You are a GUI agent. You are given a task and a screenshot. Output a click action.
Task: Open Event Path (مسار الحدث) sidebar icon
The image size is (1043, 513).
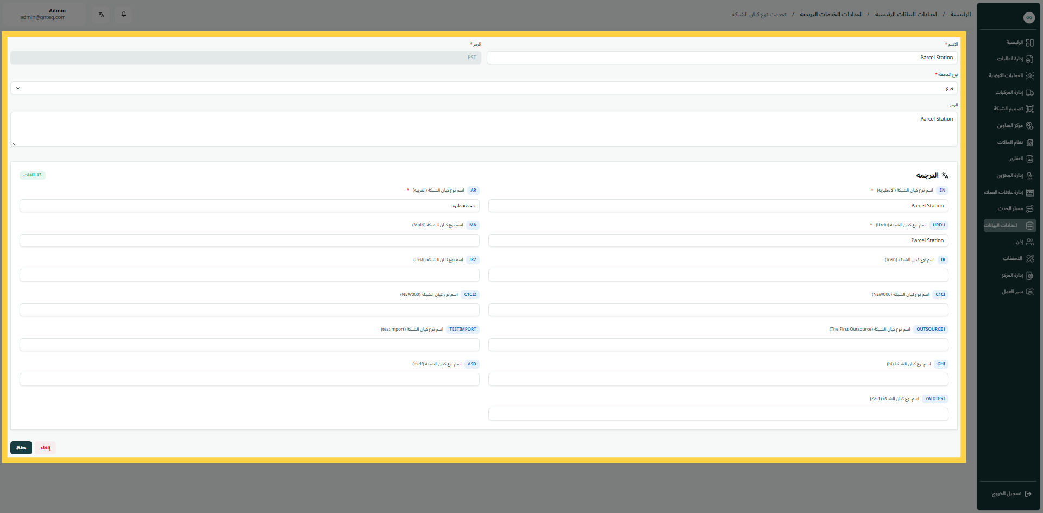pyautogui.click(x=1029, y=209)
